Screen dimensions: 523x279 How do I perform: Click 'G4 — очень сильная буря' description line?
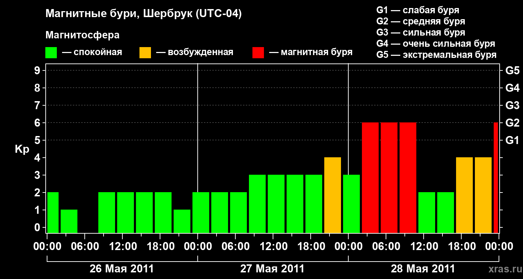pyautogui.click(x=436, y=44)
